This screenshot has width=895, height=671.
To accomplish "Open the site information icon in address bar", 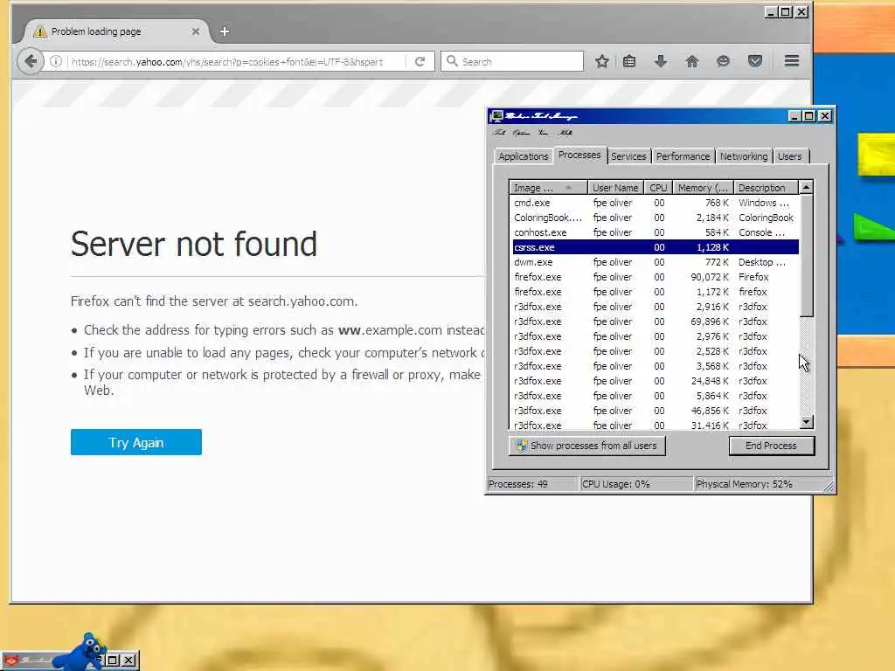I will click(x=56, y=61).
